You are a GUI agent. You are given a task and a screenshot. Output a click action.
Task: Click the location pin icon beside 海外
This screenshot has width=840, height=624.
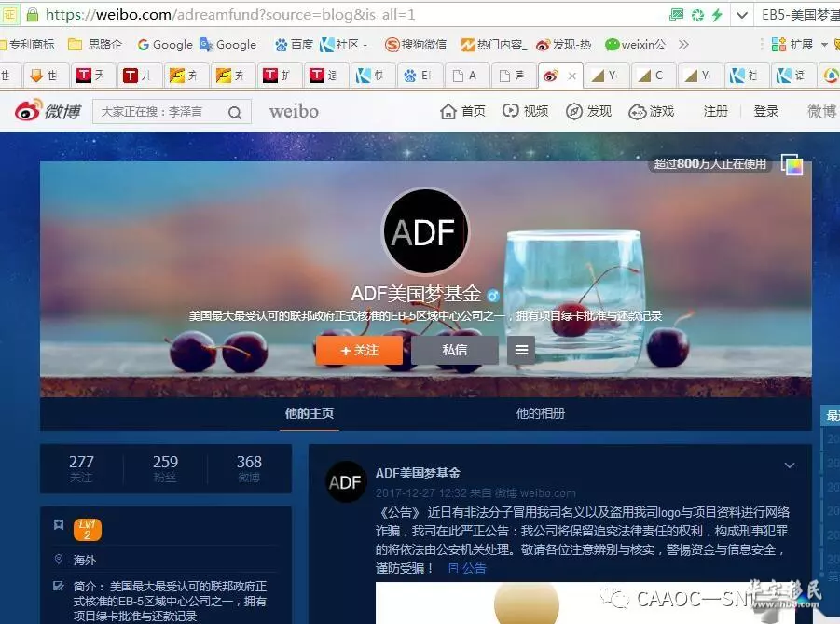[59, 559]
